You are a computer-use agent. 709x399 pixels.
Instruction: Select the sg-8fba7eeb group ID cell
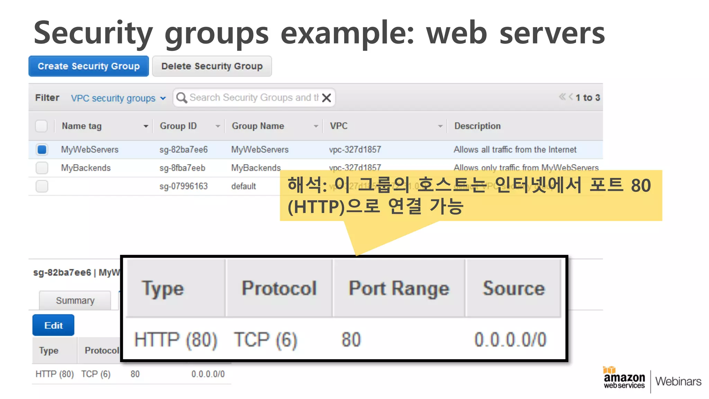pos(182,168)
